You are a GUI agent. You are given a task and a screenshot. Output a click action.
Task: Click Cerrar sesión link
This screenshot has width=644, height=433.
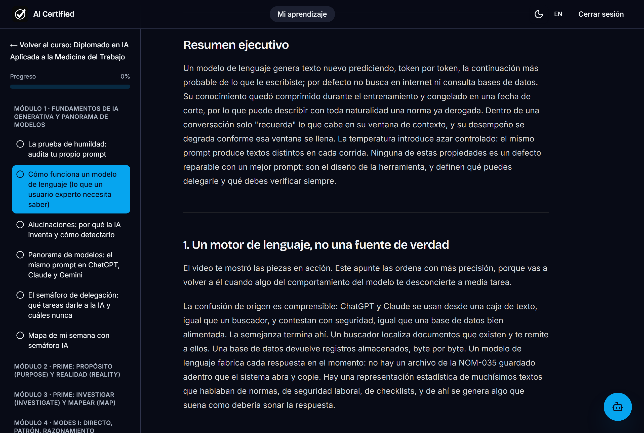click(x=601, y=14)
